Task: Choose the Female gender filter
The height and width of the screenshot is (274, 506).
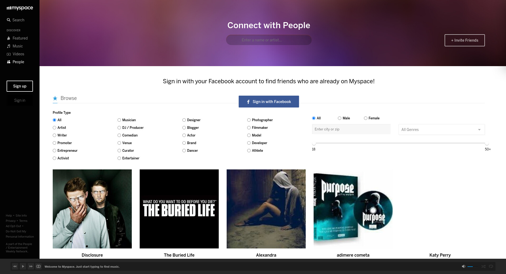Action: coord(366,118)
